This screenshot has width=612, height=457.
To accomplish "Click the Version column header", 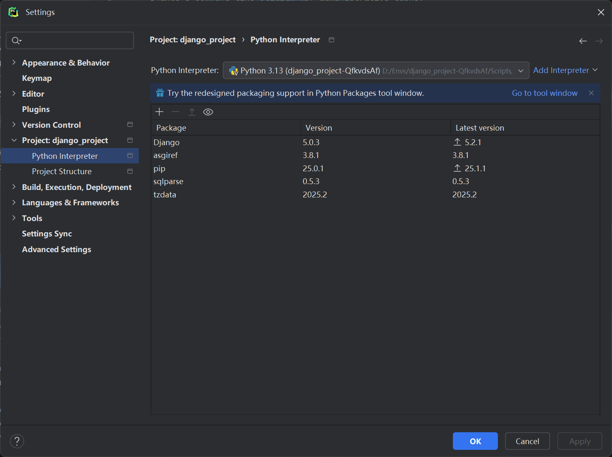I will [376, 128].
